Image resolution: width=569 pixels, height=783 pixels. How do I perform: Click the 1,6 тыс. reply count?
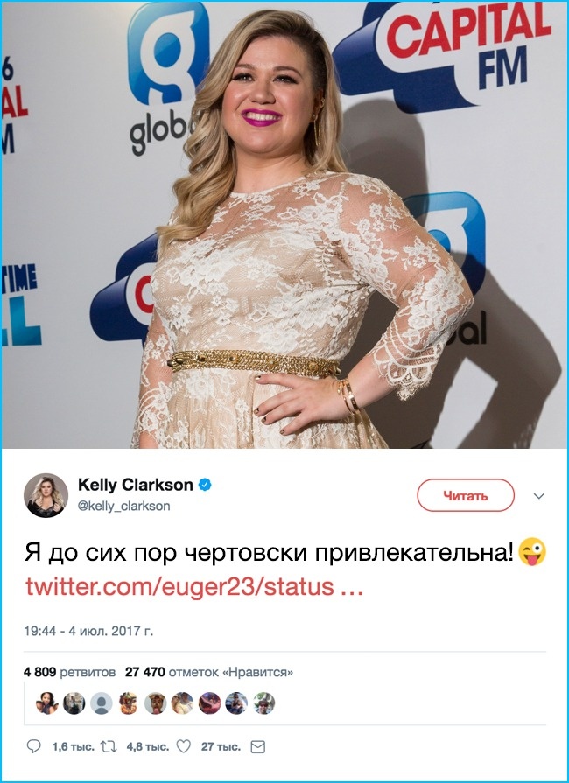73,747
